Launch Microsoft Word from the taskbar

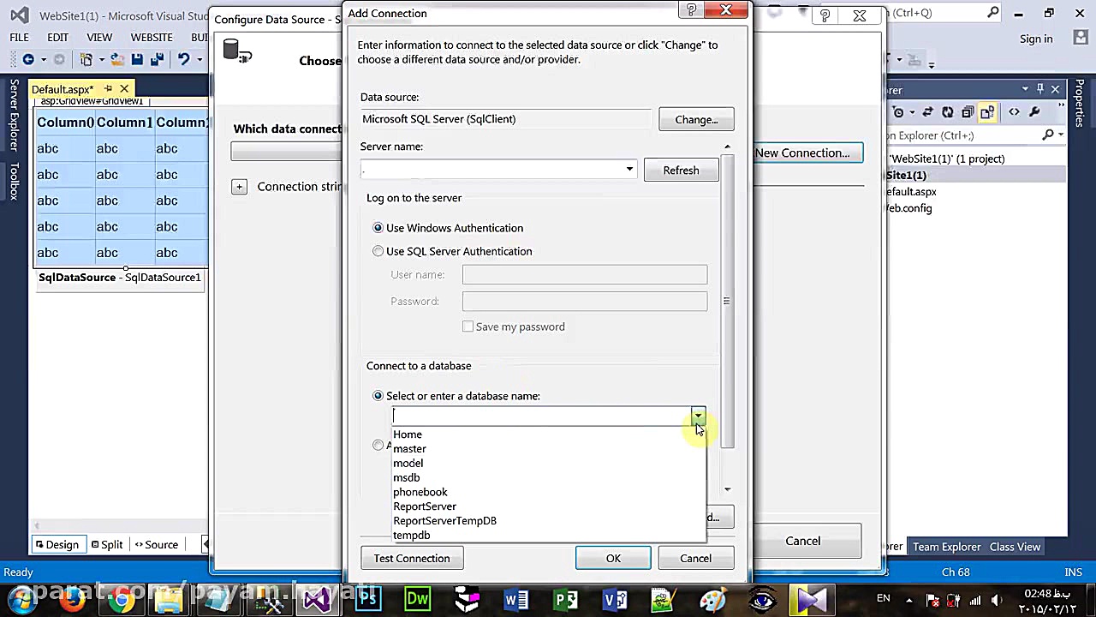(515, 598)
